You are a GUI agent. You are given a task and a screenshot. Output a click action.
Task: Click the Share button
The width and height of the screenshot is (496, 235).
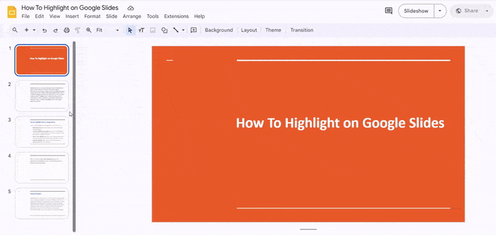467,11
